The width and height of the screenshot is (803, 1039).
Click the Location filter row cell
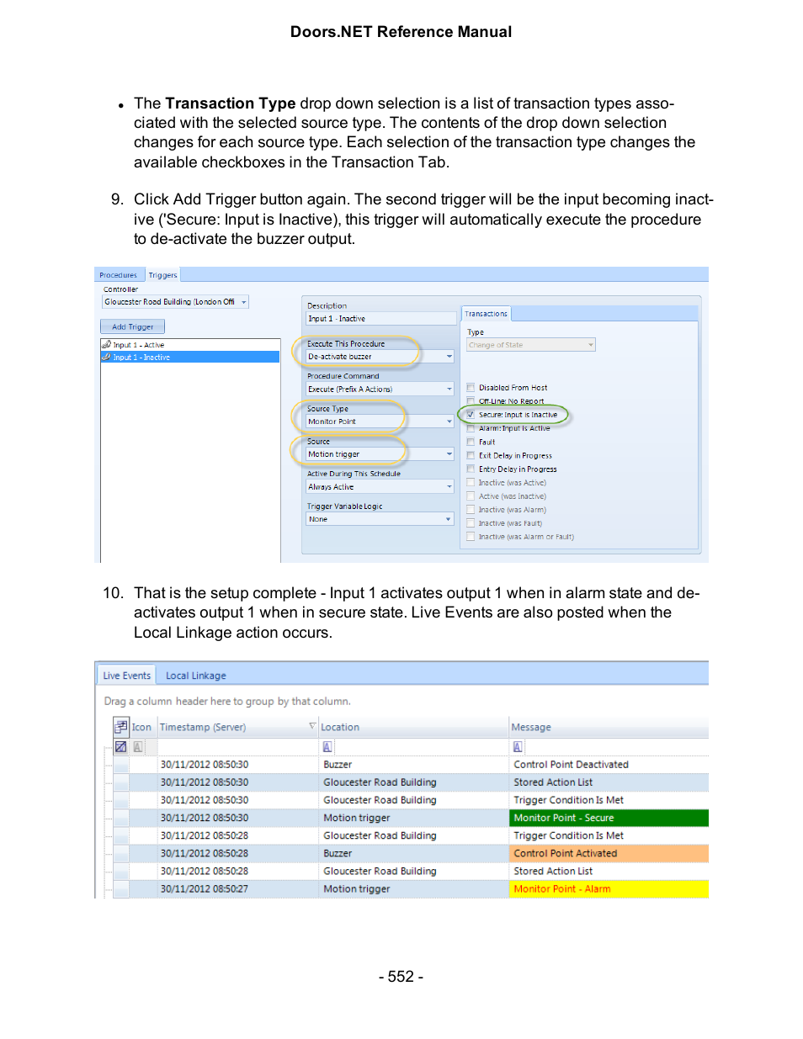coord(414,746)
